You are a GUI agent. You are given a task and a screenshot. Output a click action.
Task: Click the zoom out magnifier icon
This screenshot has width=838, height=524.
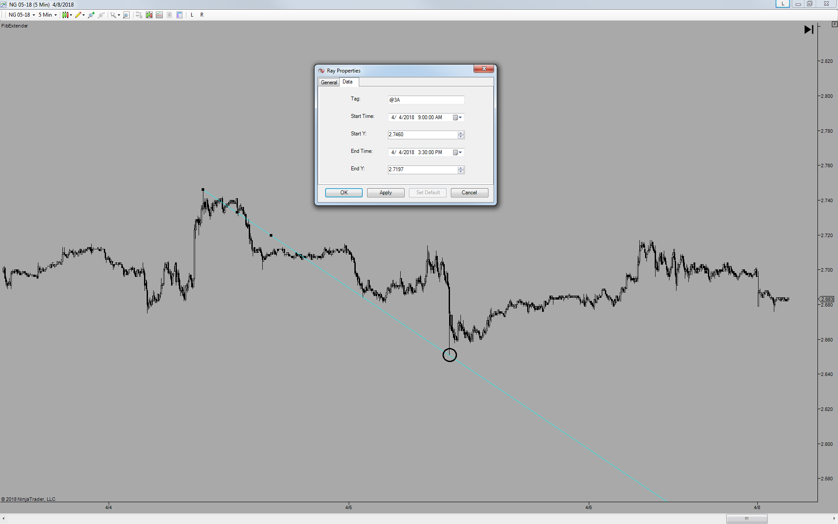click(101, 15)
